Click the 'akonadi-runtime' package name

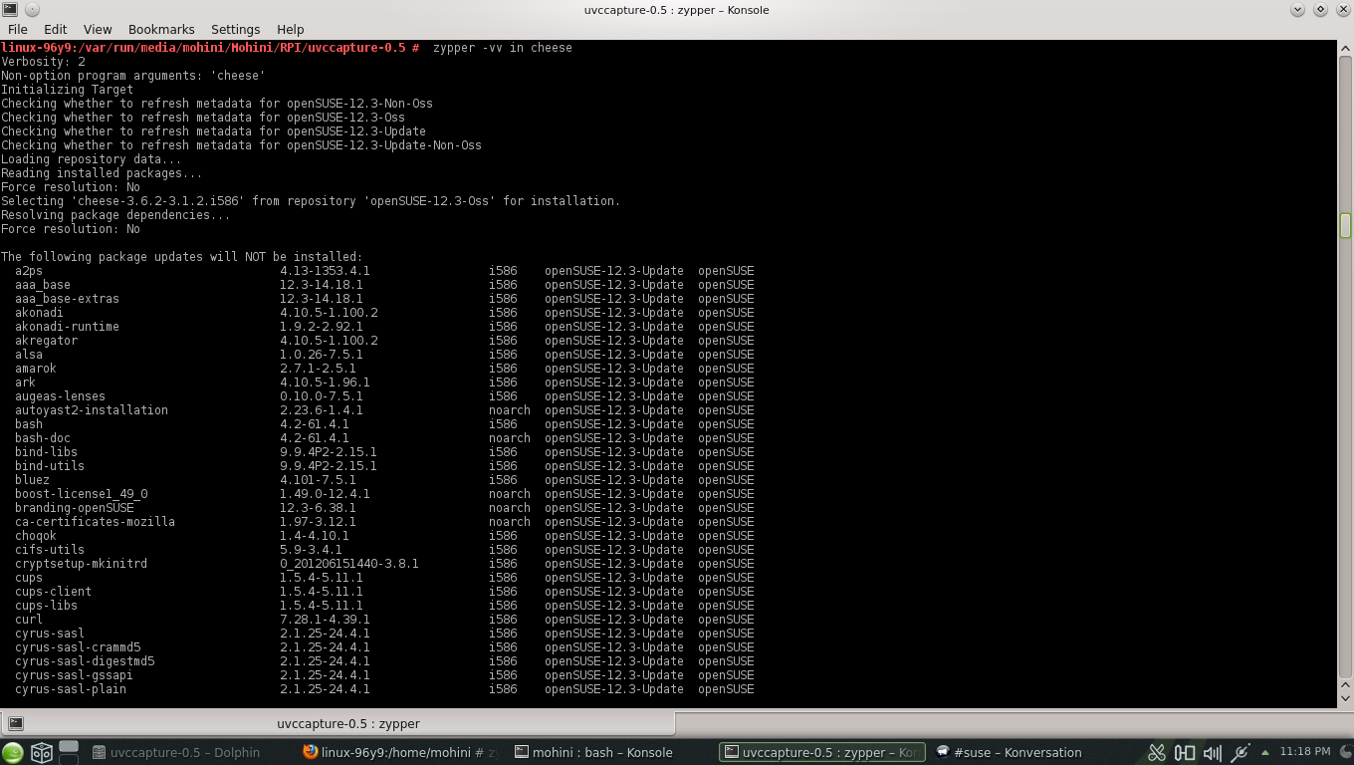click(67, 327)
